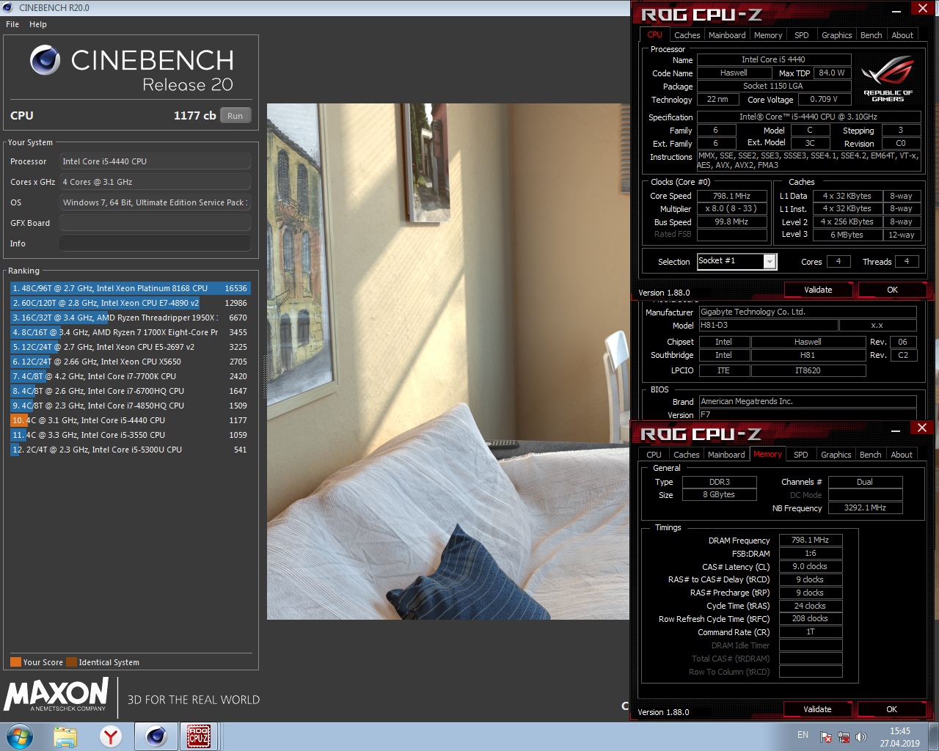Click Core Speed value 798.1 MHz

[x=731, y=196]
